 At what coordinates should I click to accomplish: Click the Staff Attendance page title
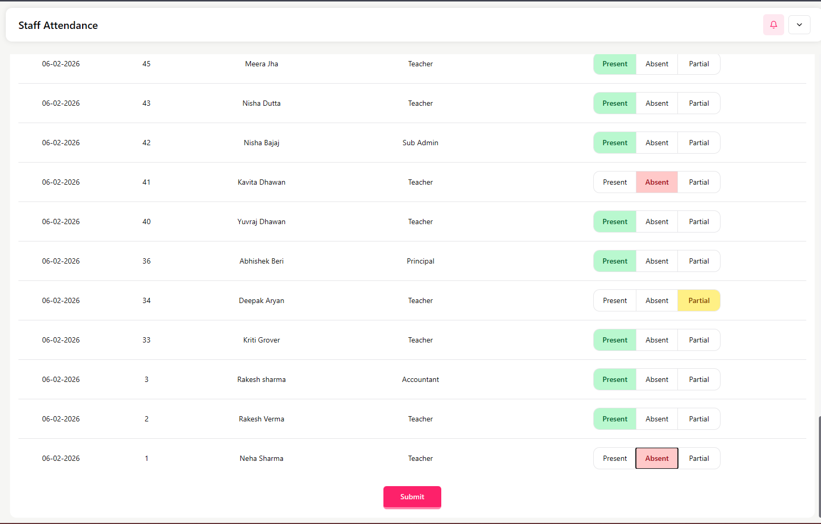[x=58, y=25]
